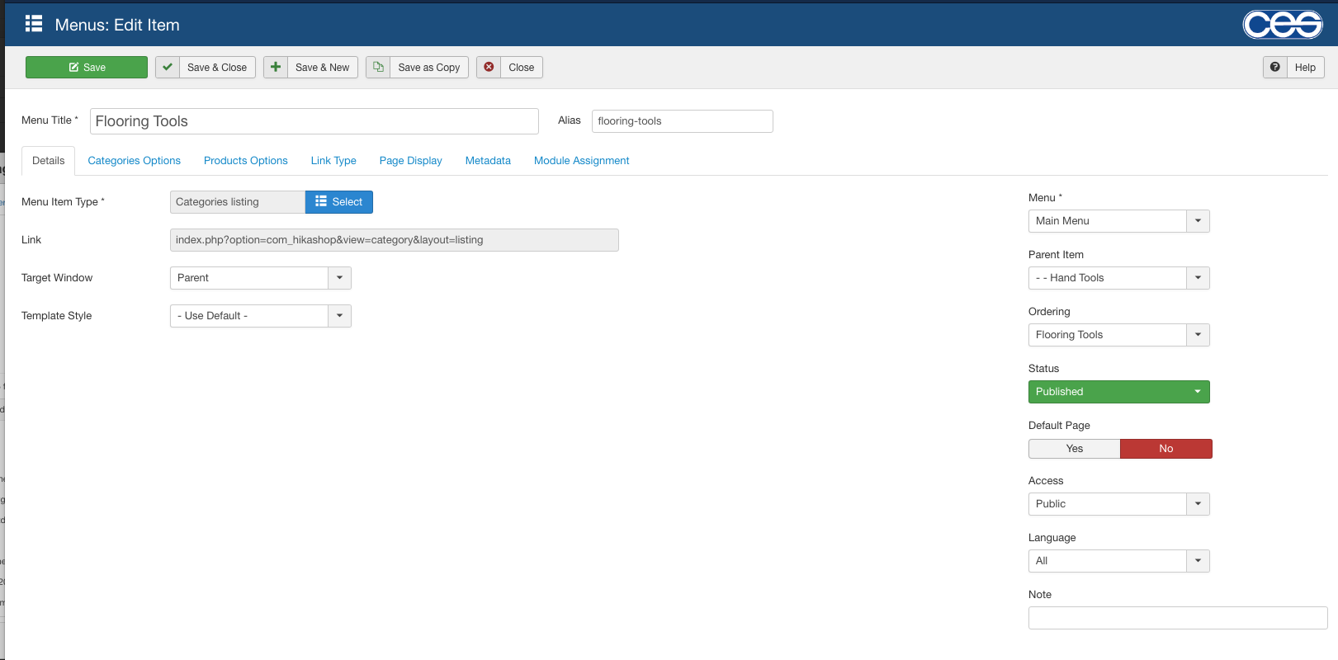Open the Metadata tab
Image resolution: width=1338 pixels, height=660 pixels.
[x=488, y=161]
